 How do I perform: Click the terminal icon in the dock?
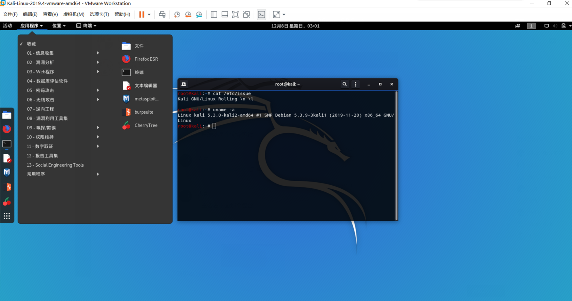click(7, 144)
